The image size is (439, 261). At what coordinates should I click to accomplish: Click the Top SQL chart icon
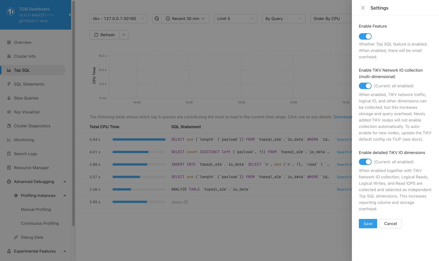[9, 70]
